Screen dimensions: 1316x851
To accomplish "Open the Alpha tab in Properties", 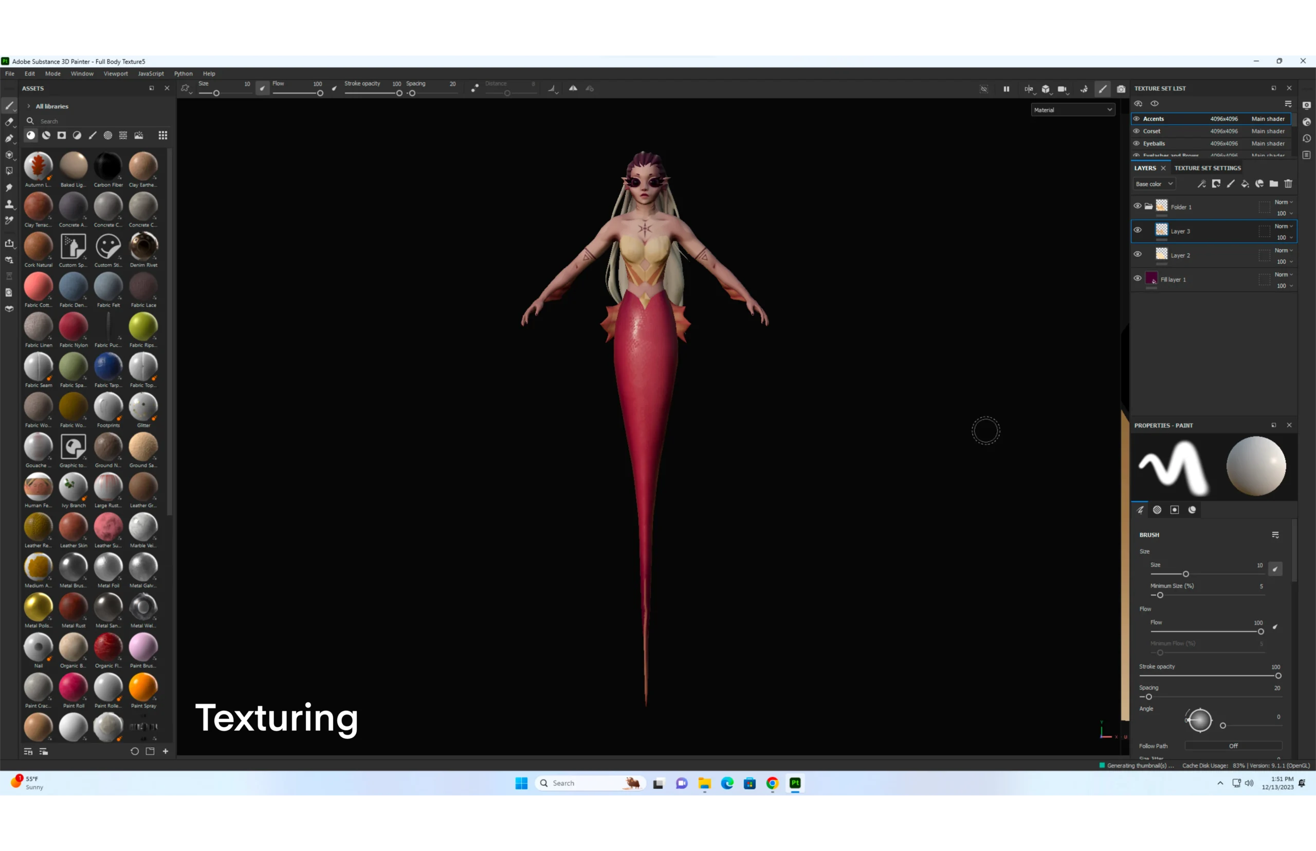I will (1157, 510).
